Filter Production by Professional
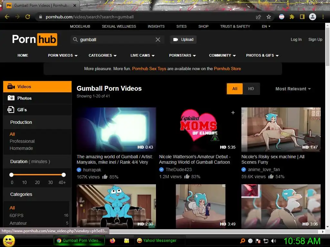The image size is (330, 247). coord(22,141)
